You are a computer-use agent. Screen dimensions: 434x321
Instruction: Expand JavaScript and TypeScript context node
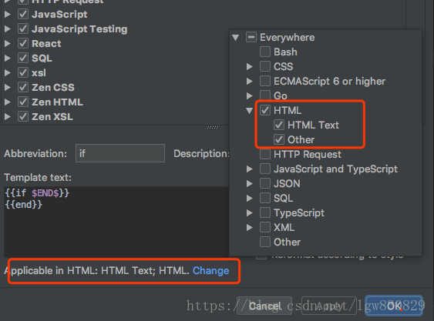pyautogui.click(x=250, y=169)
